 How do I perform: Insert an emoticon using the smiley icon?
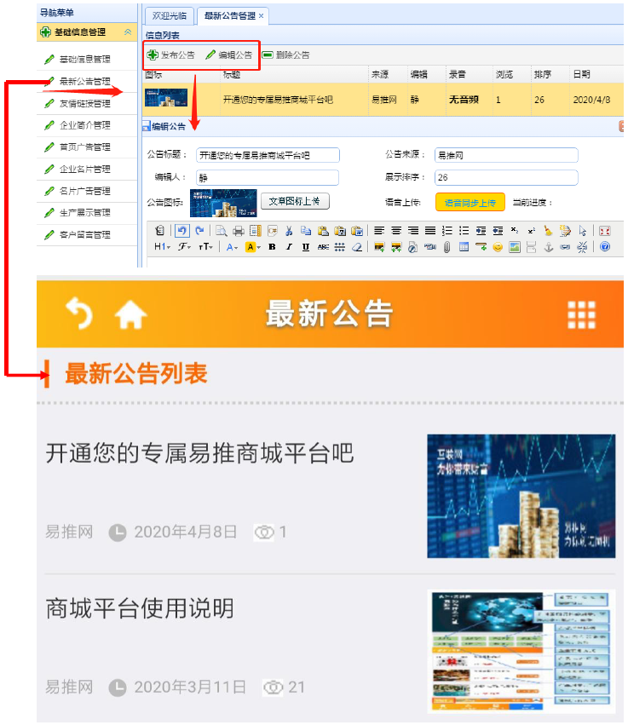pyautogui.click(x=498, y=247)
